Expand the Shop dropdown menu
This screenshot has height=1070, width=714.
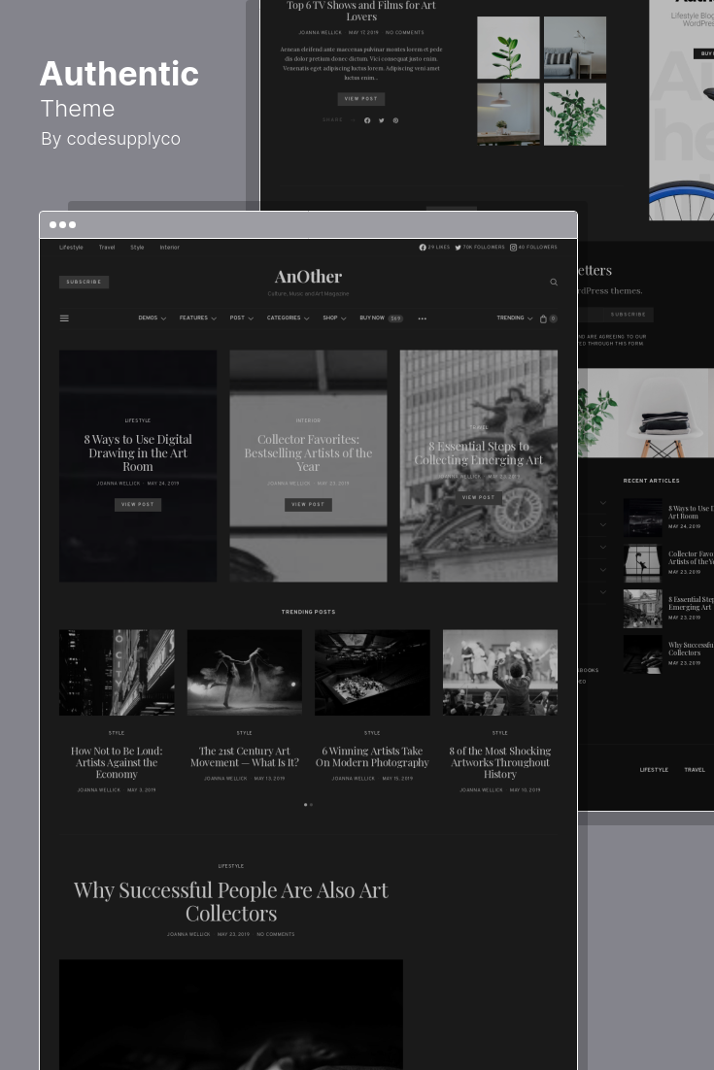334,318
